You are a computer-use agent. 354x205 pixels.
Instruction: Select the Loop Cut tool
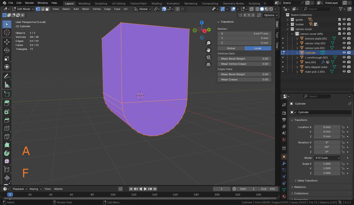pos(7,128)
